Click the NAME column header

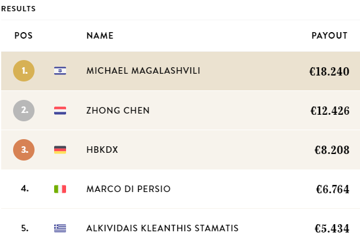pos(100,36)
